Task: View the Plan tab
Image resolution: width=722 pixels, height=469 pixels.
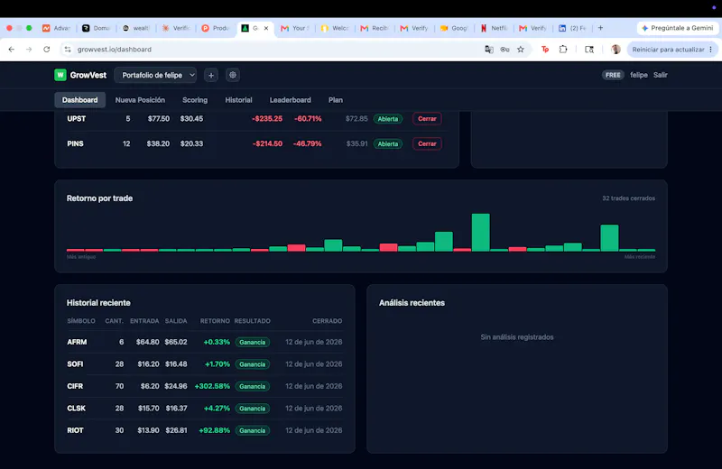Action: click(336, 100)
